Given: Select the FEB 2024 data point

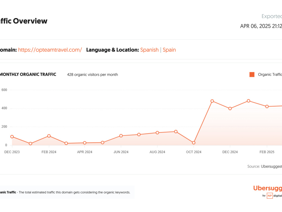Looking at the screenshot, I should pos(49,136).
